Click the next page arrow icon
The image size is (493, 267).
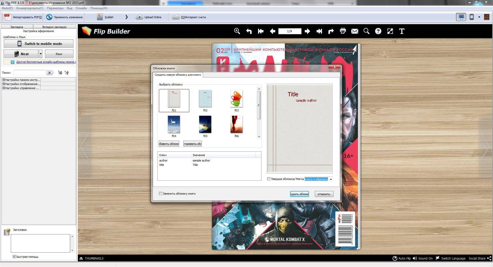point(307,31)
